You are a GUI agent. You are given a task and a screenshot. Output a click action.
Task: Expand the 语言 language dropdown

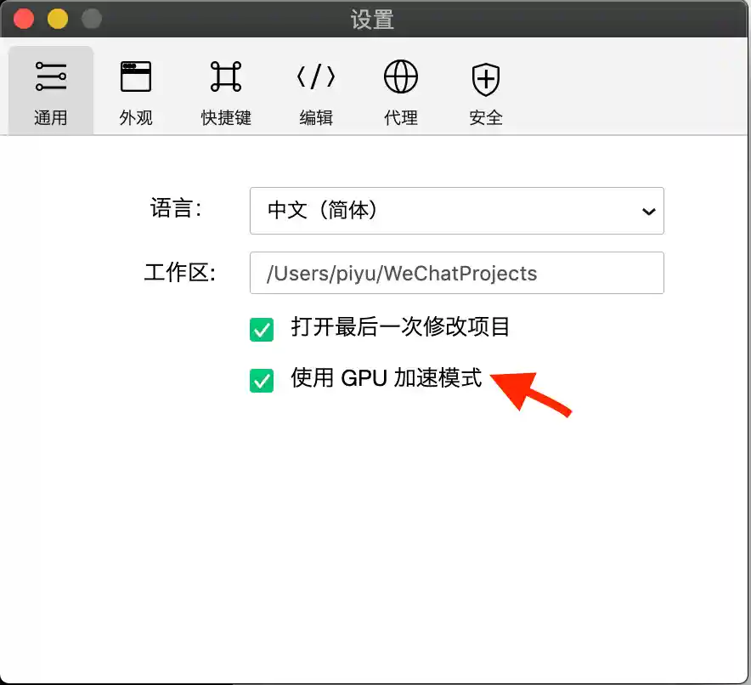pos(456,211)
